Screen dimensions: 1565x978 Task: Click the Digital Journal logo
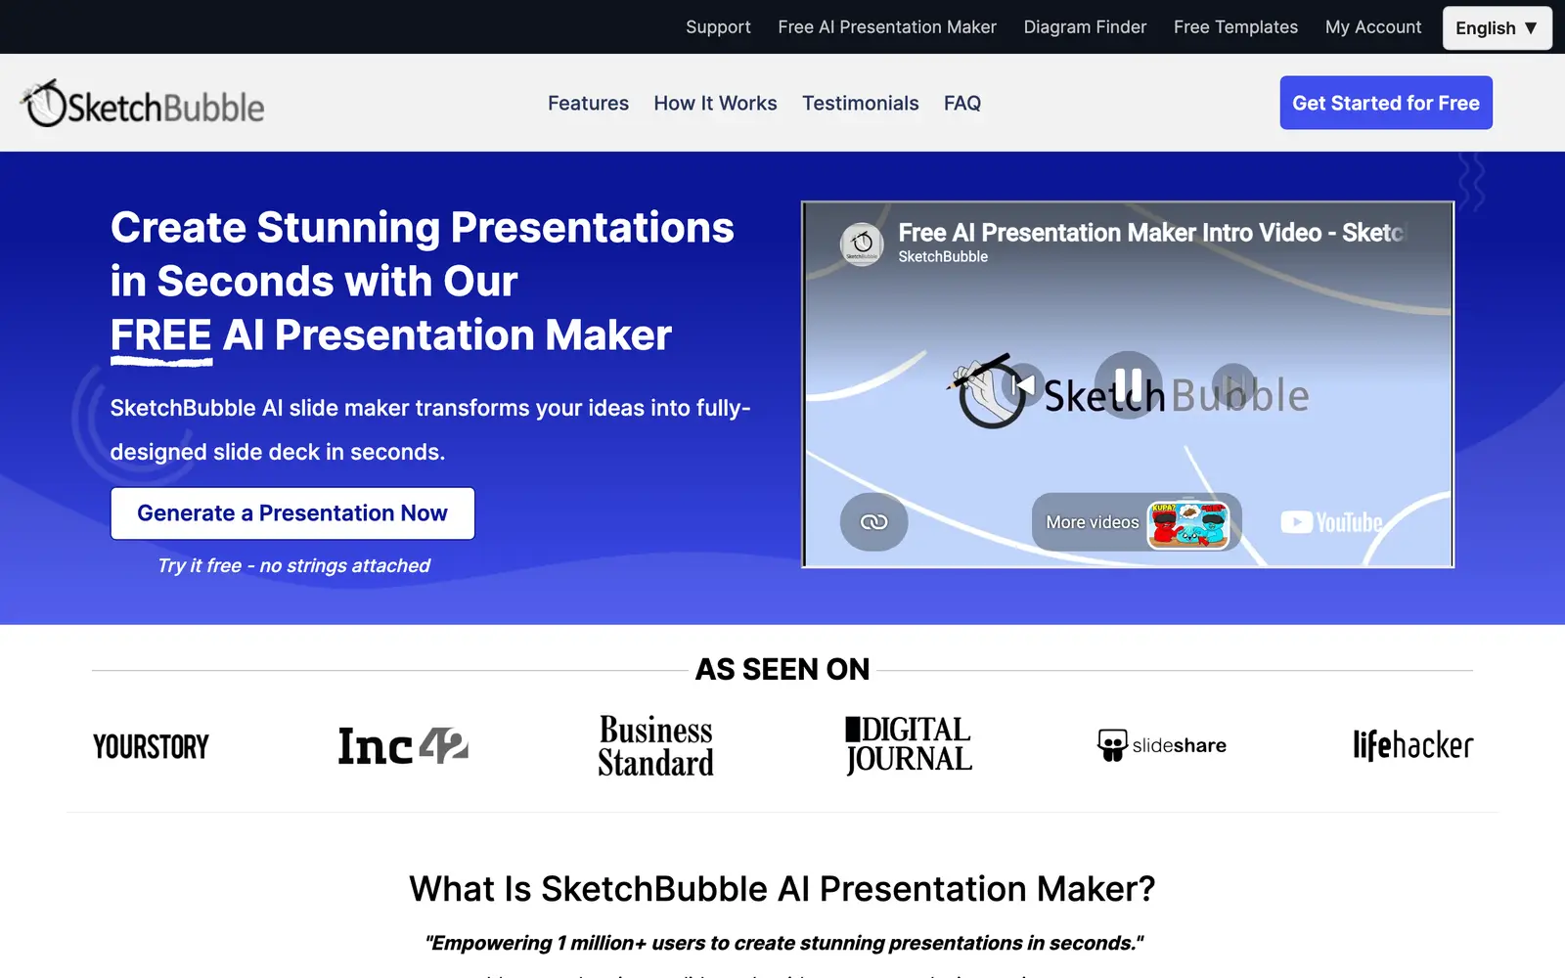[909, 745]
